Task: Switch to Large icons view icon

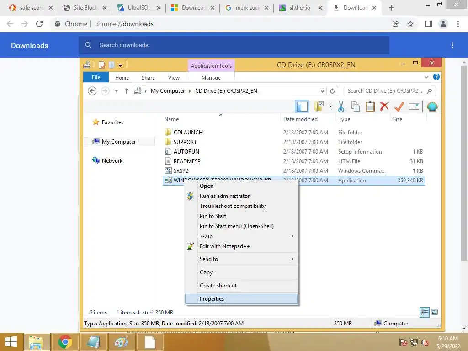Action: pos(435,313)
